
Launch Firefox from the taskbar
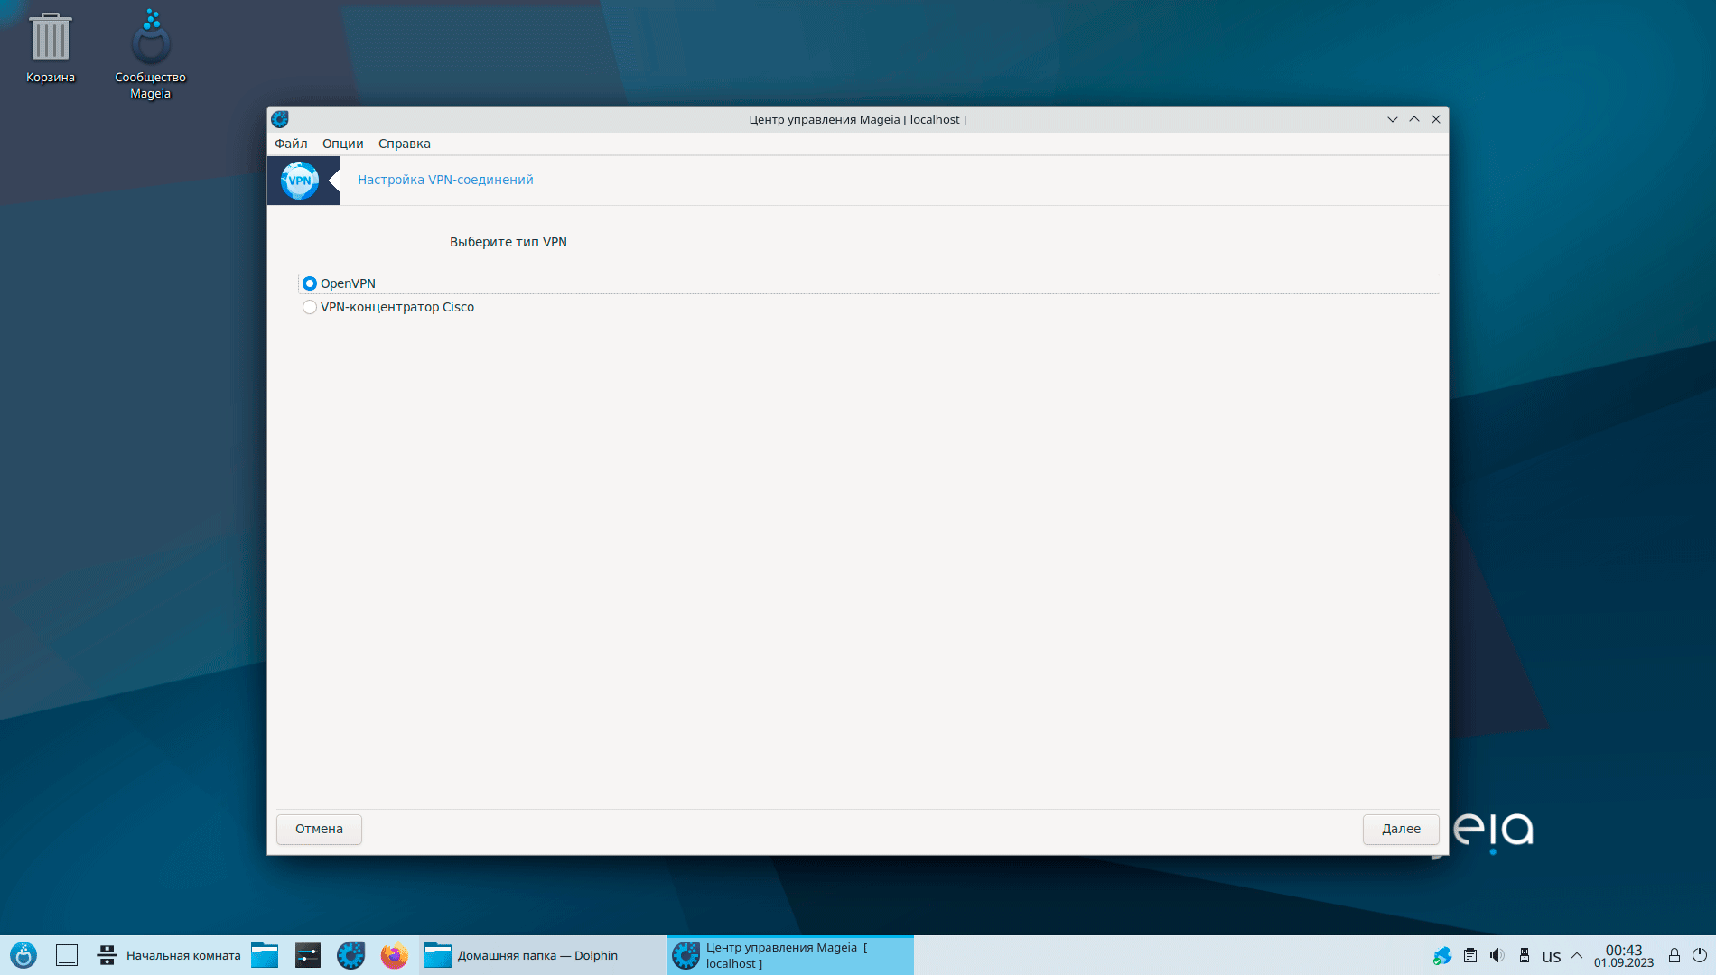coord(395,955)
